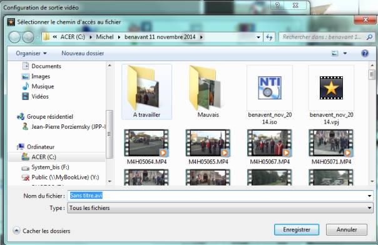Select benavent_nov_2014.vpj project file
This screenshot has width=378, height=245.
coord(331,94)
